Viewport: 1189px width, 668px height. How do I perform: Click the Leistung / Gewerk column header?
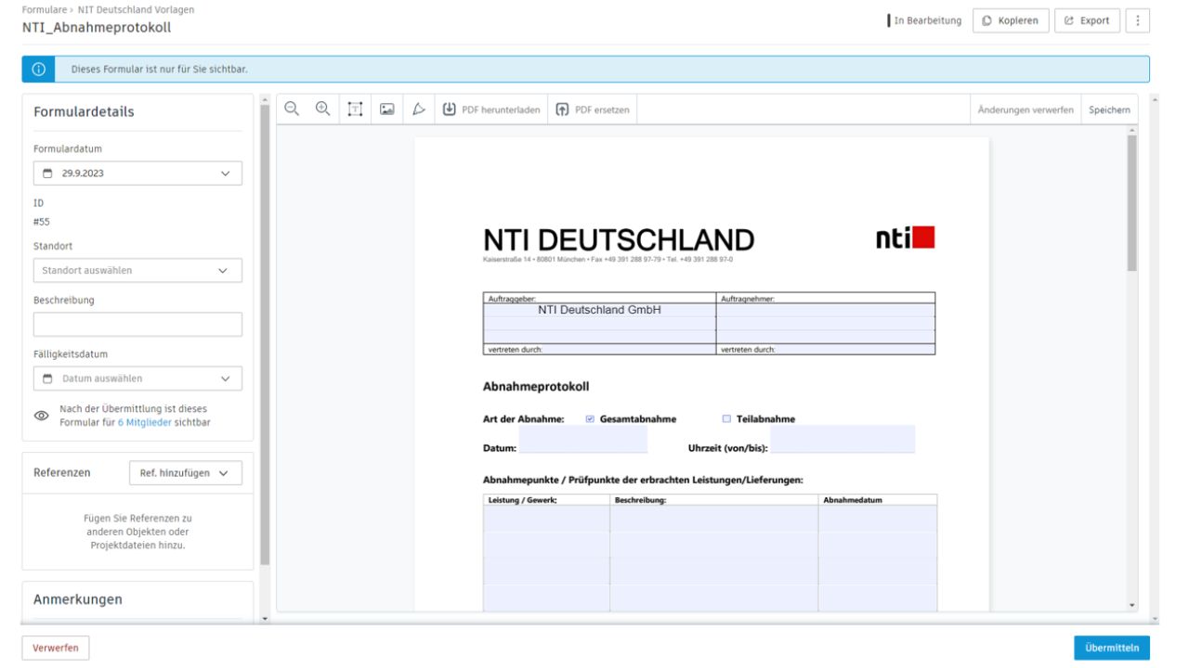click(x=522, y=499)
